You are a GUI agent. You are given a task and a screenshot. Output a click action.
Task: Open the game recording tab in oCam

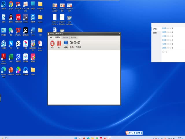[x=65, y=37]
